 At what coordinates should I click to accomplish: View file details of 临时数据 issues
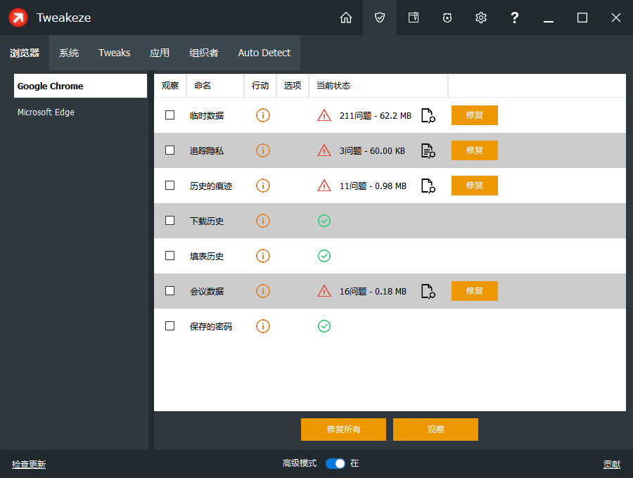pos(428,115)
